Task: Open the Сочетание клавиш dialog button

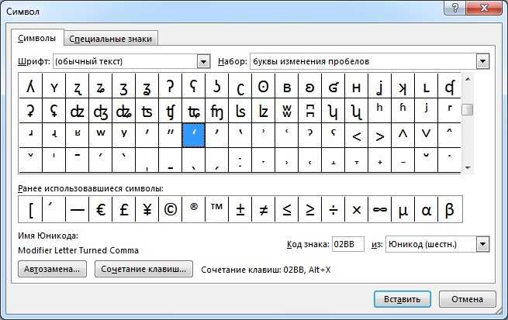Action: [x=143, y=269]
